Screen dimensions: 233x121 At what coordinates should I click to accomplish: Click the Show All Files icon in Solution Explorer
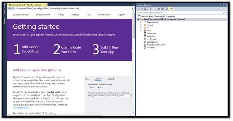162,9
